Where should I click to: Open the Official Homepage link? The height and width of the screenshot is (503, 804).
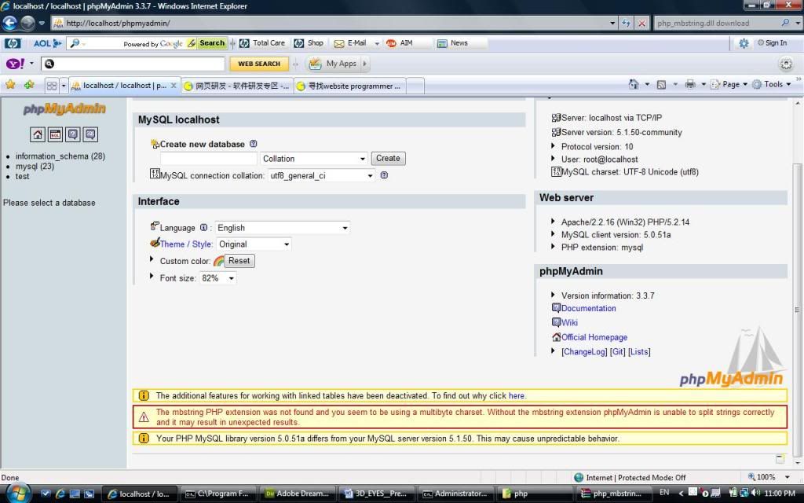coord(594,337)
